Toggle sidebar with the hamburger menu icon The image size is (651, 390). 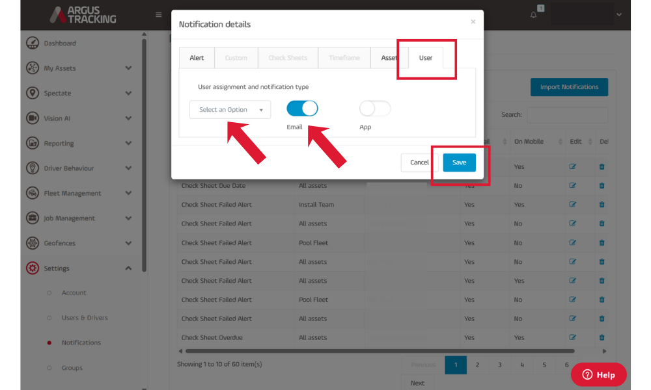pyautogui.click(x=159, y=15)
